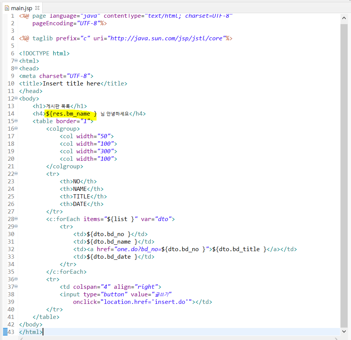Viewport: 351px width, 340px height.
Task: Collapse the table fold on line 15
Action: point(16,121)
